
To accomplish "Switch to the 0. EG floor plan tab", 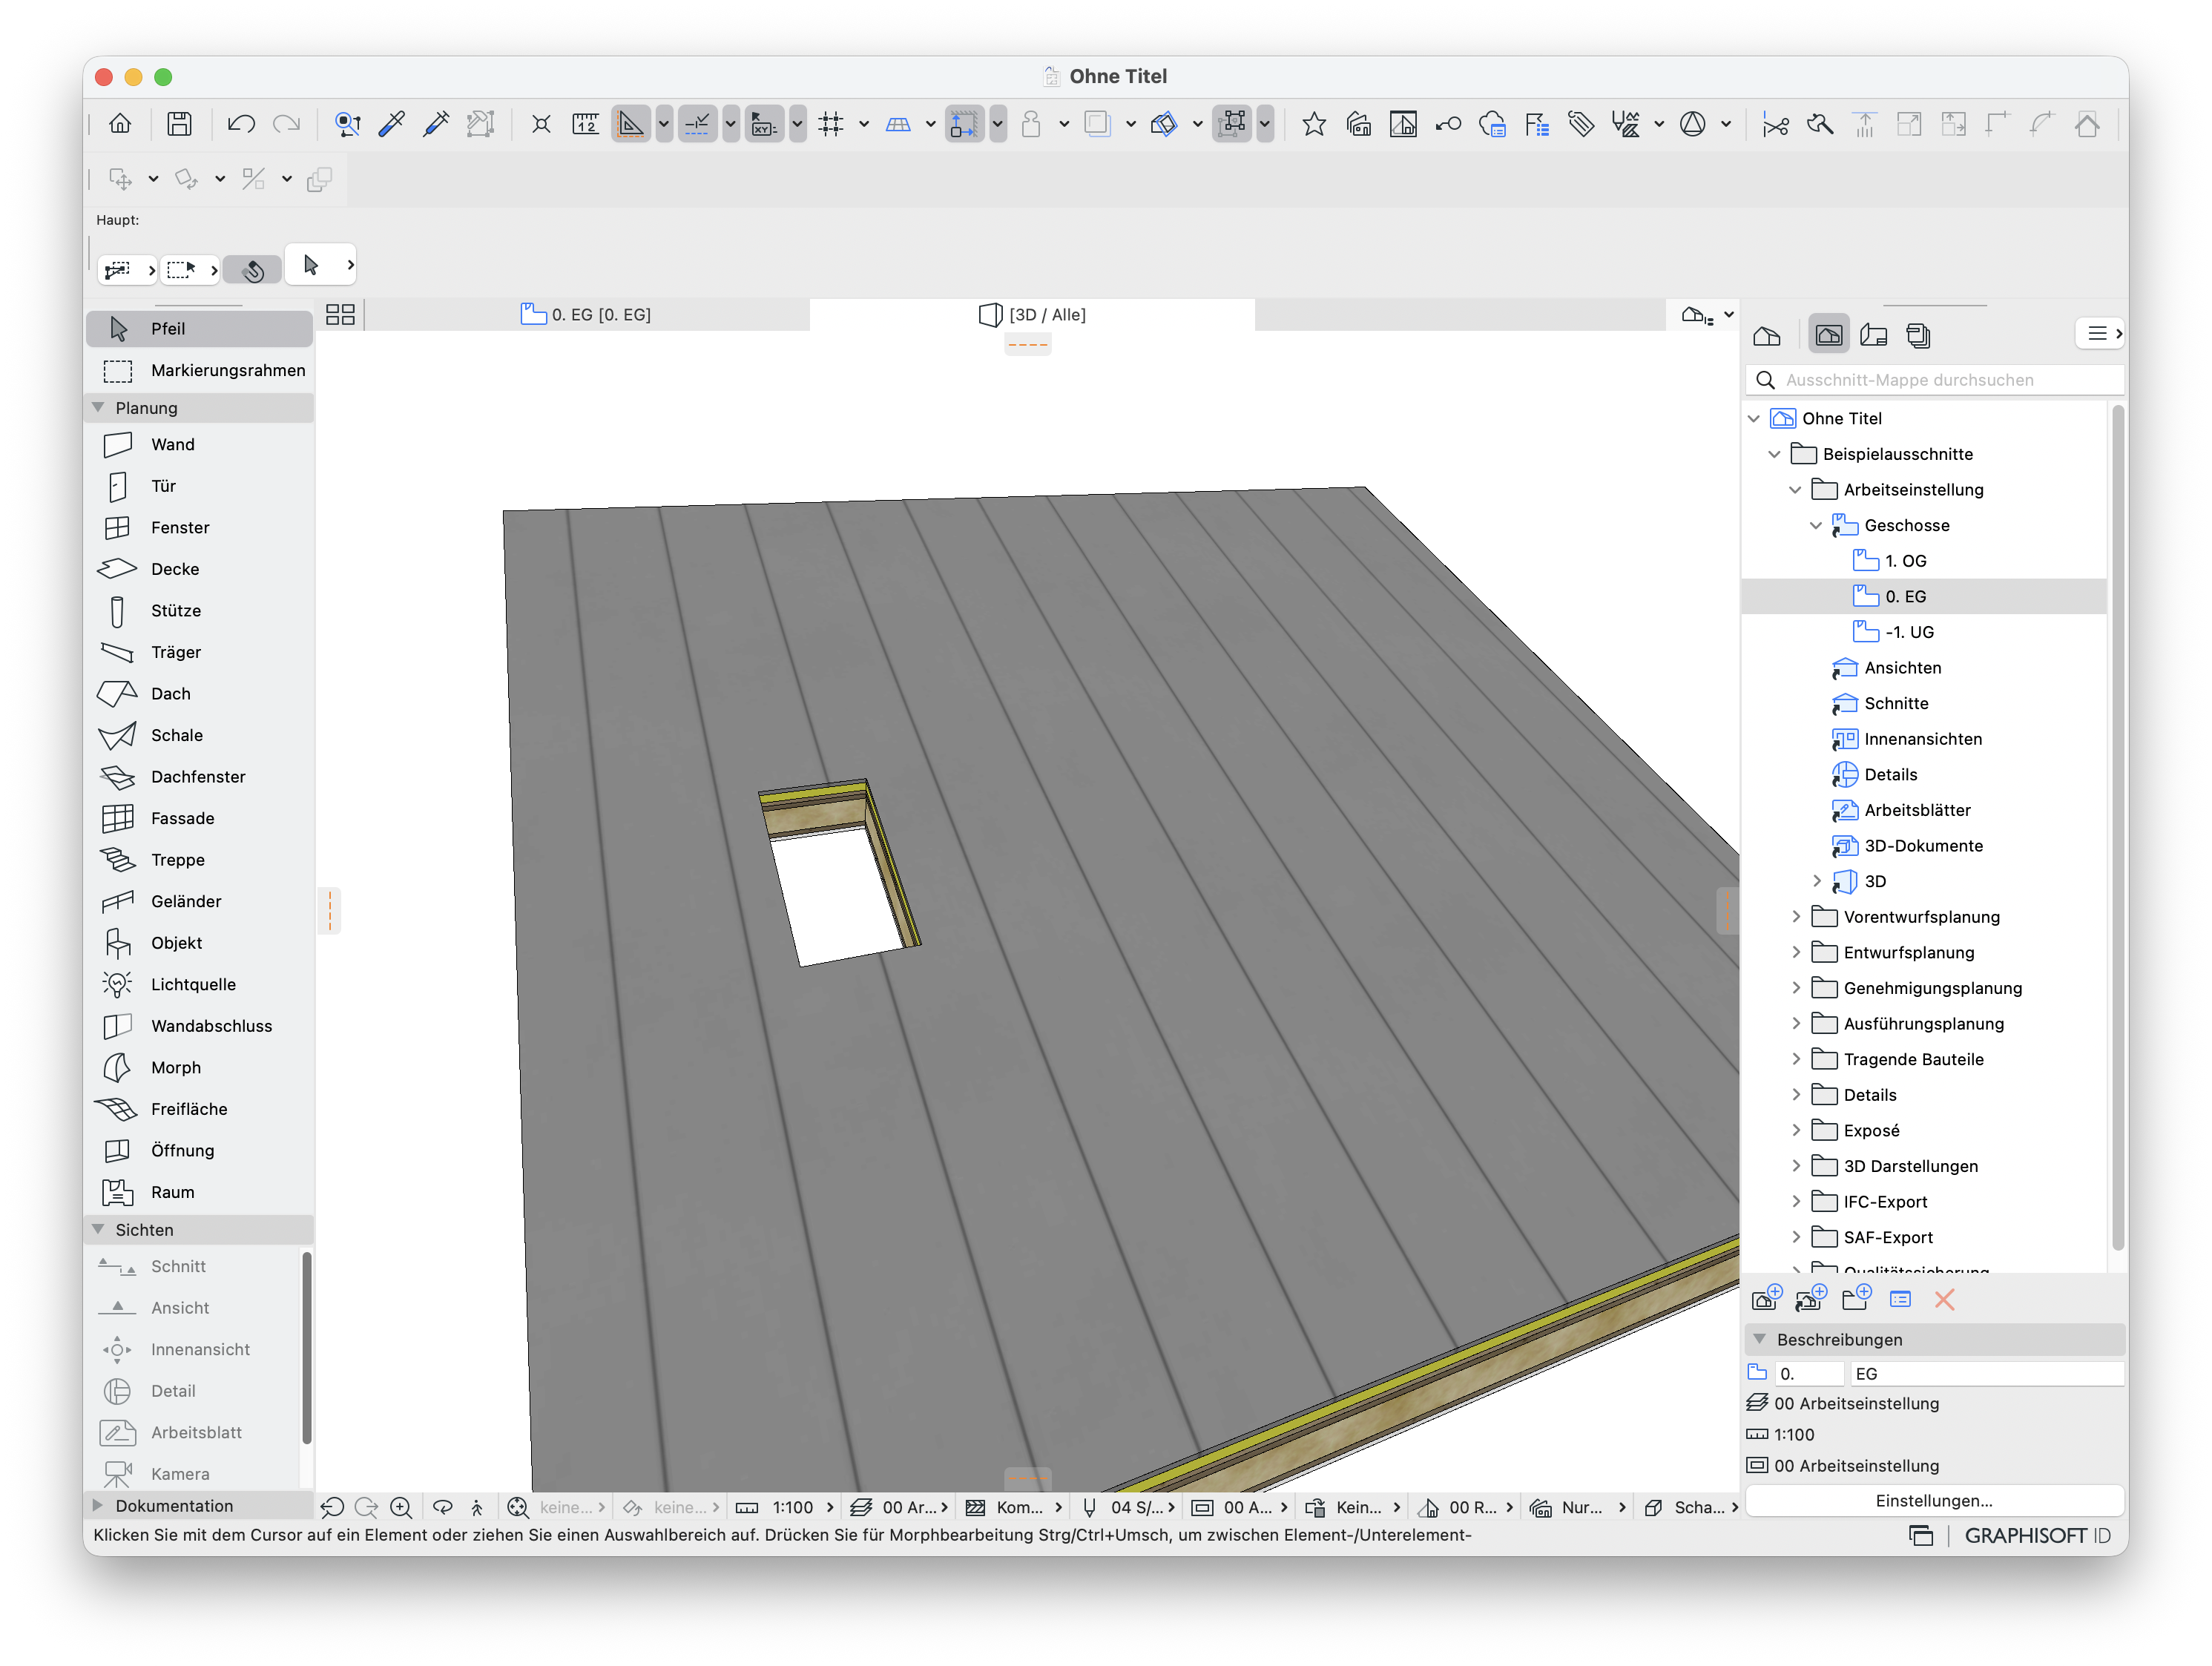I will pos(586,314).
